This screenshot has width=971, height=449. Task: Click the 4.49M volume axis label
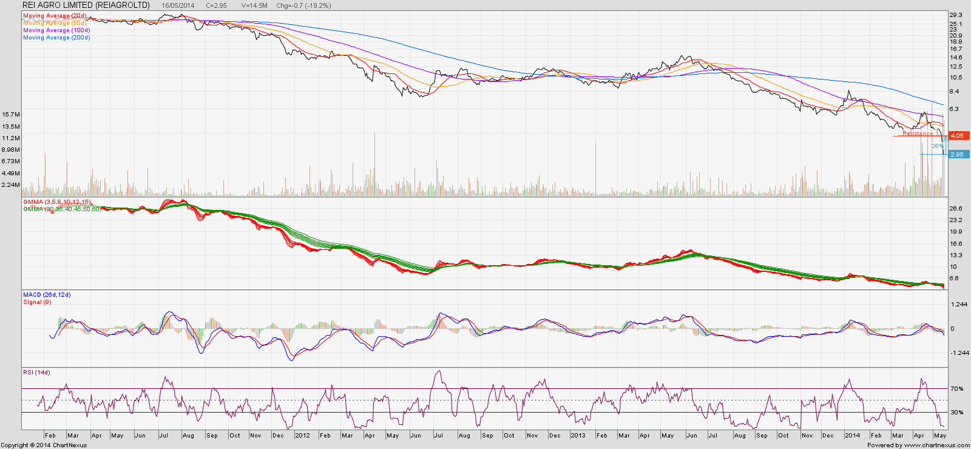point(11,173)
